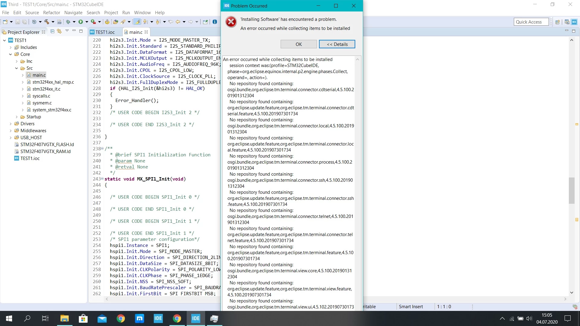The height and width of the screenshot is (326, 580).
Task: Click the Open Perspective icon
Action: 558,22
